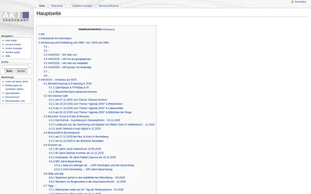Jump to 4.1 Blended learning & E-learning
The width and height of the screenshot is (311, 194).
pos(67,84)
